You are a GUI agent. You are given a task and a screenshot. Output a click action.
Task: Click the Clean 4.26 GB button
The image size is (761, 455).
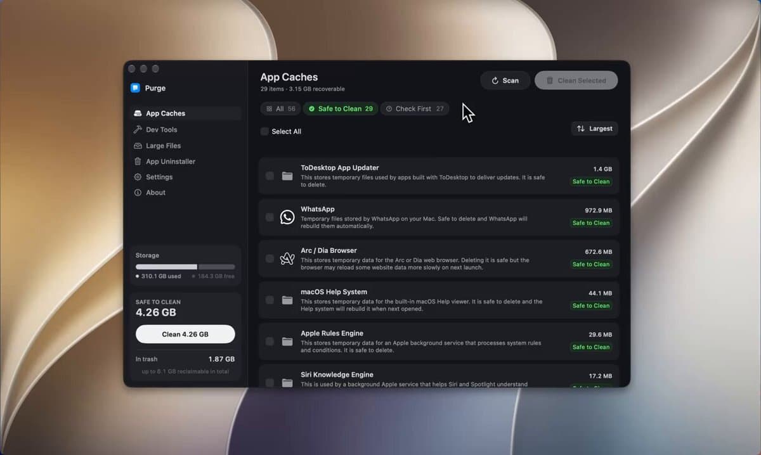point(185,334)
